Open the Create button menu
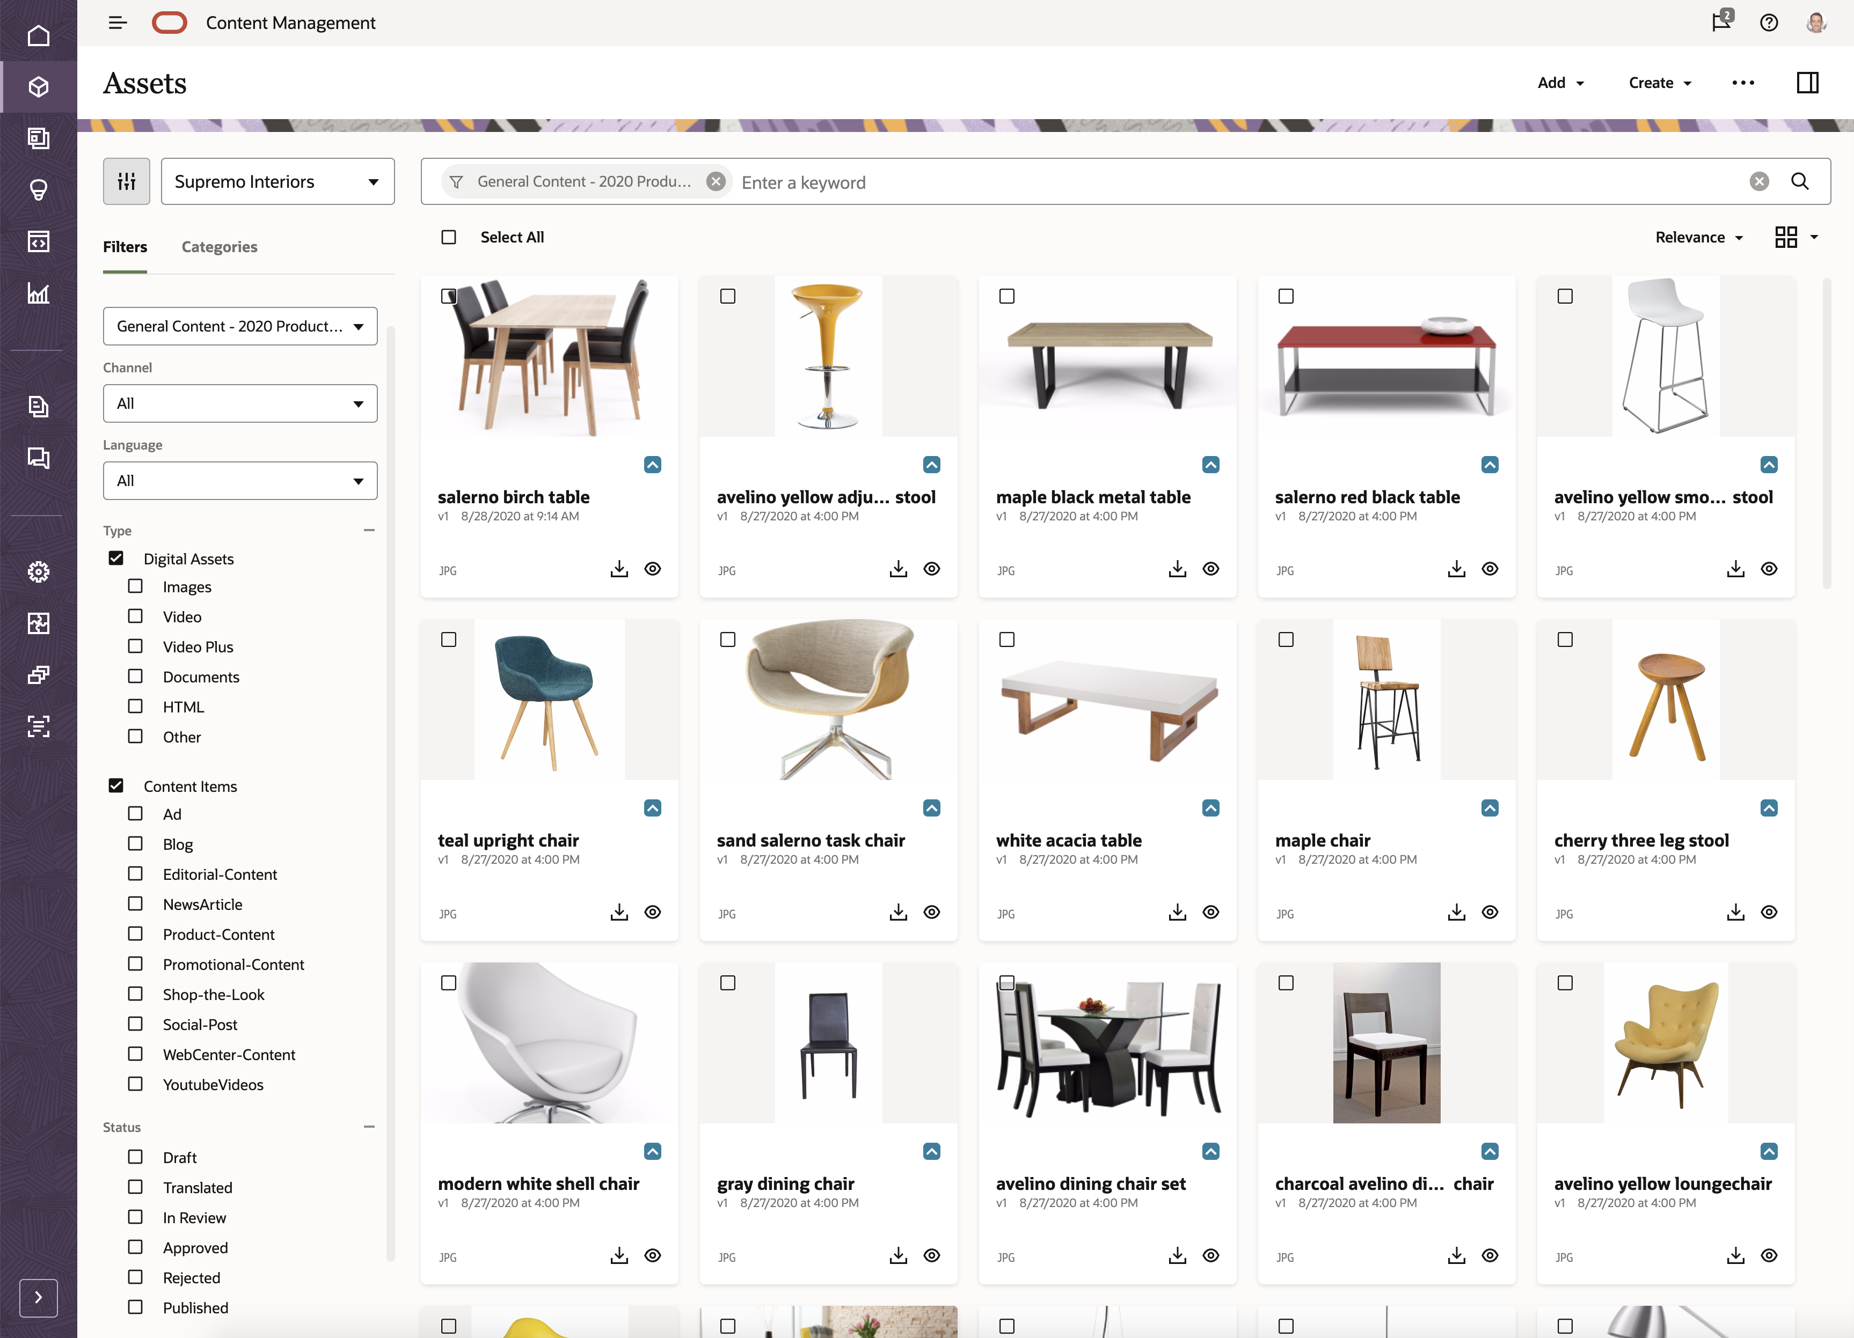The height and width of the screenshot is (1338, 1854). coord(1658,83)
